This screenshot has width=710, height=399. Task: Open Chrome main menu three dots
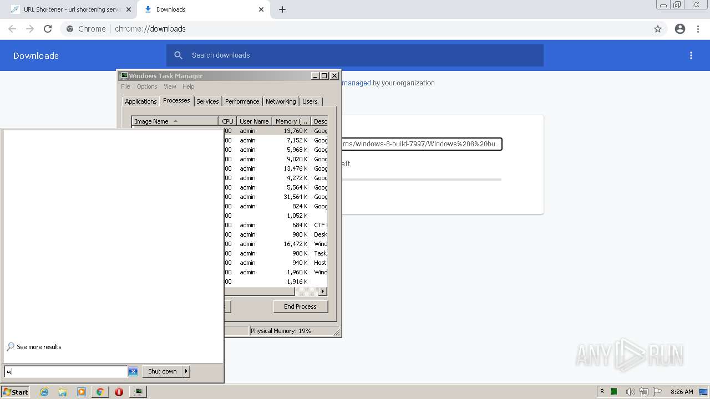tap(698, 29)
